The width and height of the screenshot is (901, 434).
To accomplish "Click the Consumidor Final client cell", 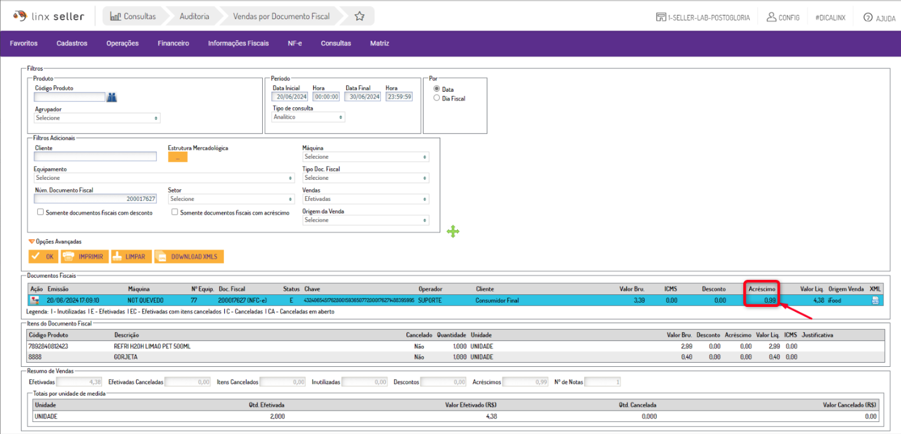I will tap(497, 300).
